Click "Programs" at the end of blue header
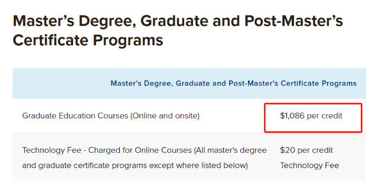This screenshot has width=378, height=189. (x=339, y=83)
